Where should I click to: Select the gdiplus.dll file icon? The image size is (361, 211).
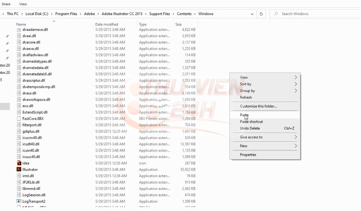pos(19,131)
